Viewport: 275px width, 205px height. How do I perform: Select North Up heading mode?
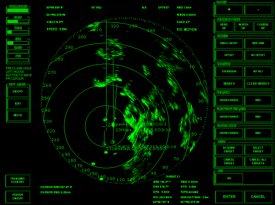click(243, 27)
